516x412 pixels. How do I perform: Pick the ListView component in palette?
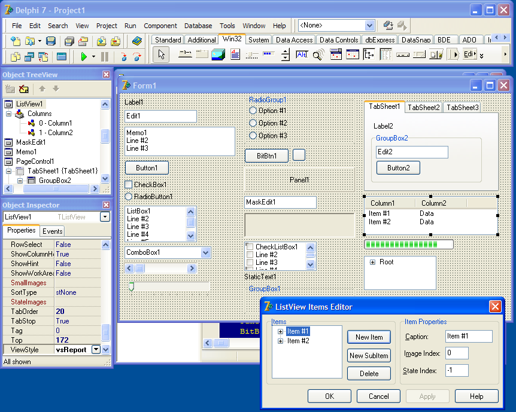tap(386, 54)
